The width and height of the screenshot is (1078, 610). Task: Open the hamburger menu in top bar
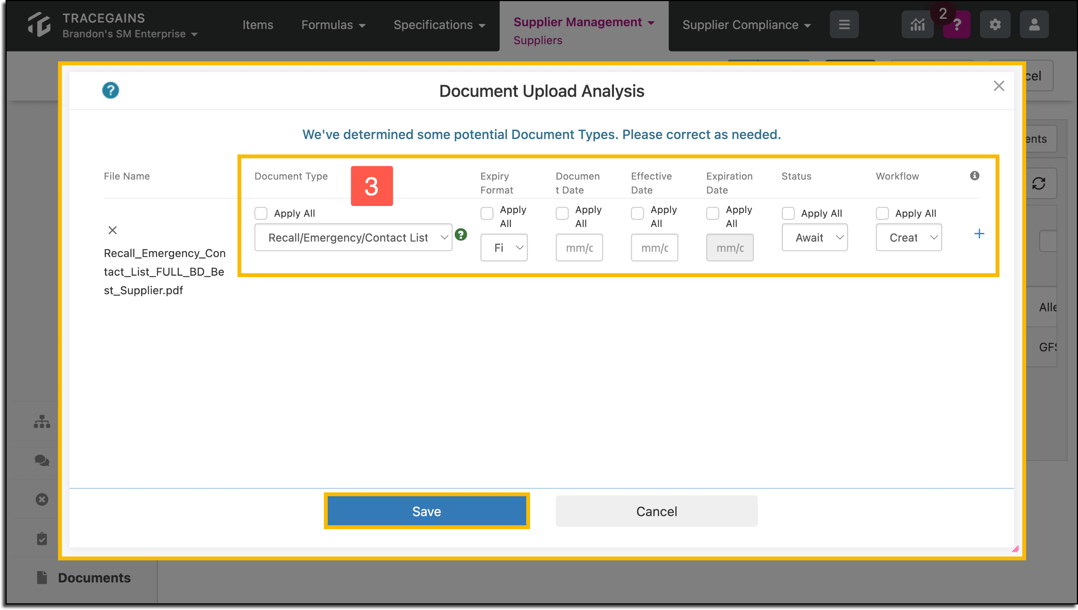pos(844,25)
